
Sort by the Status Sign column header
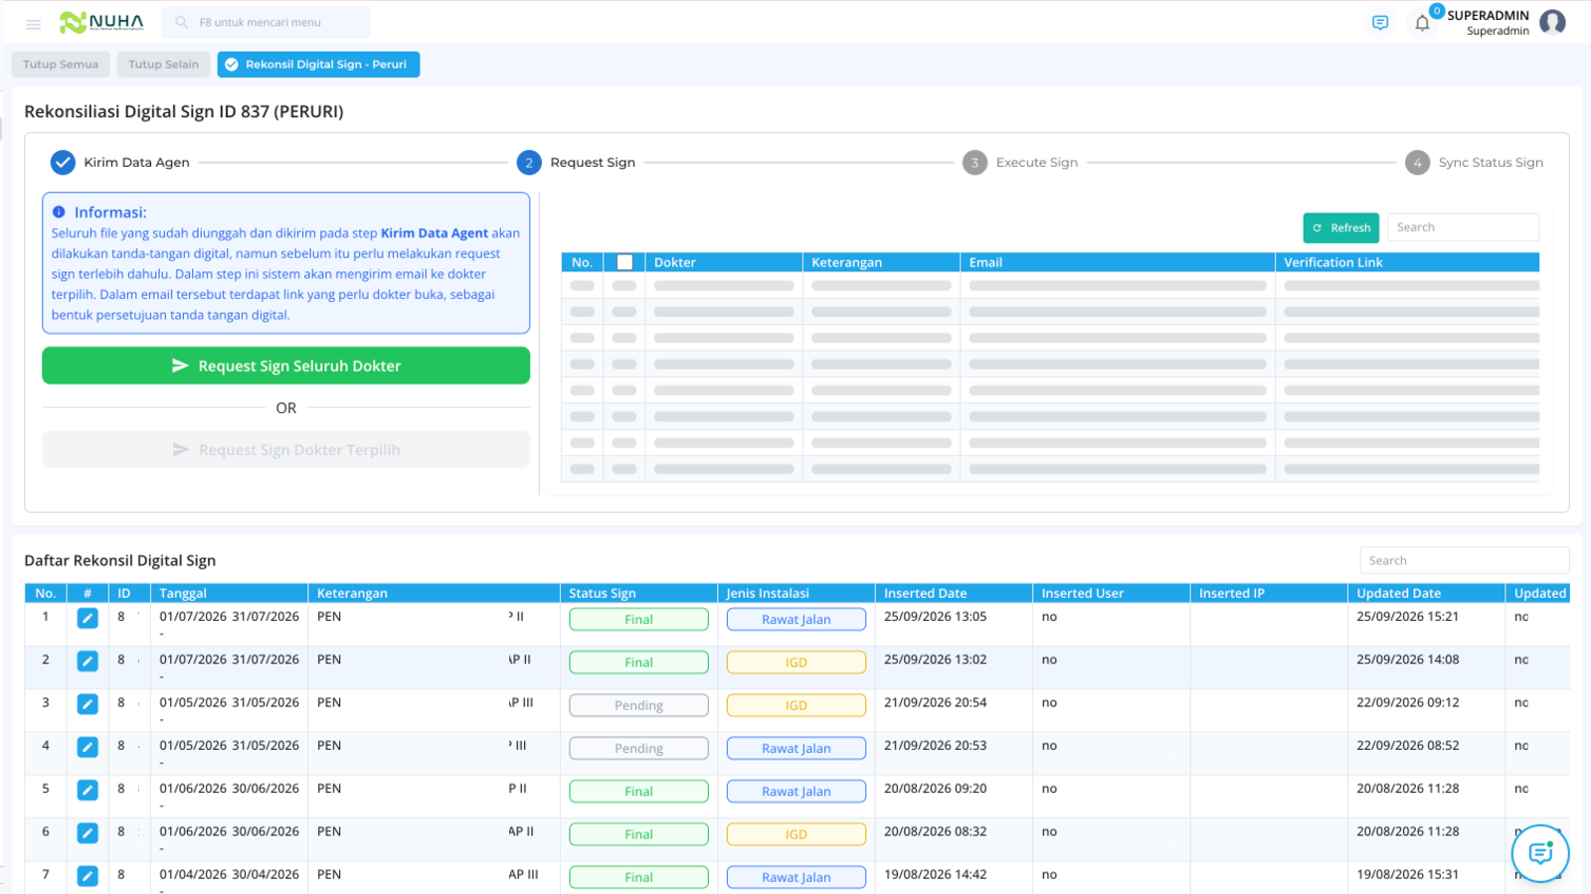point(637,593)
